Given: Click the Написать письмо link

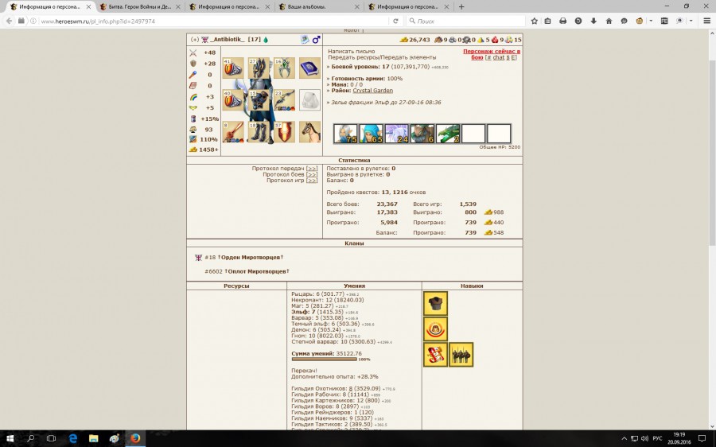Looking at the screenshot, I should (351, 51).
